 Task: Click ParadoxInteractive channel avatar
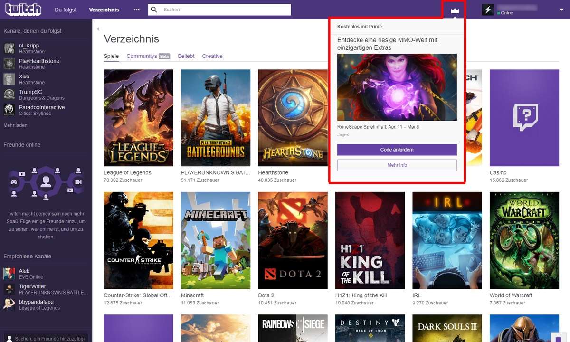click(9, 110)
